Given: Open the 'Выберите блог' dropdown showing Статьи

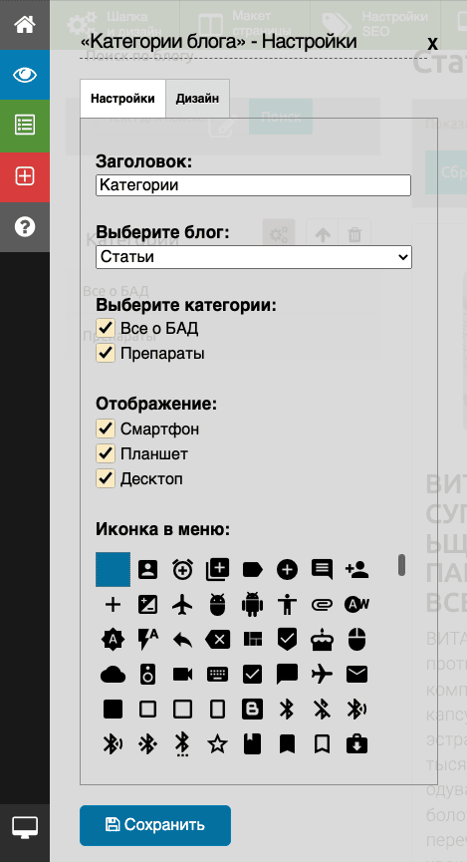Looking at the screenshot, I should (x=254, y=257).
